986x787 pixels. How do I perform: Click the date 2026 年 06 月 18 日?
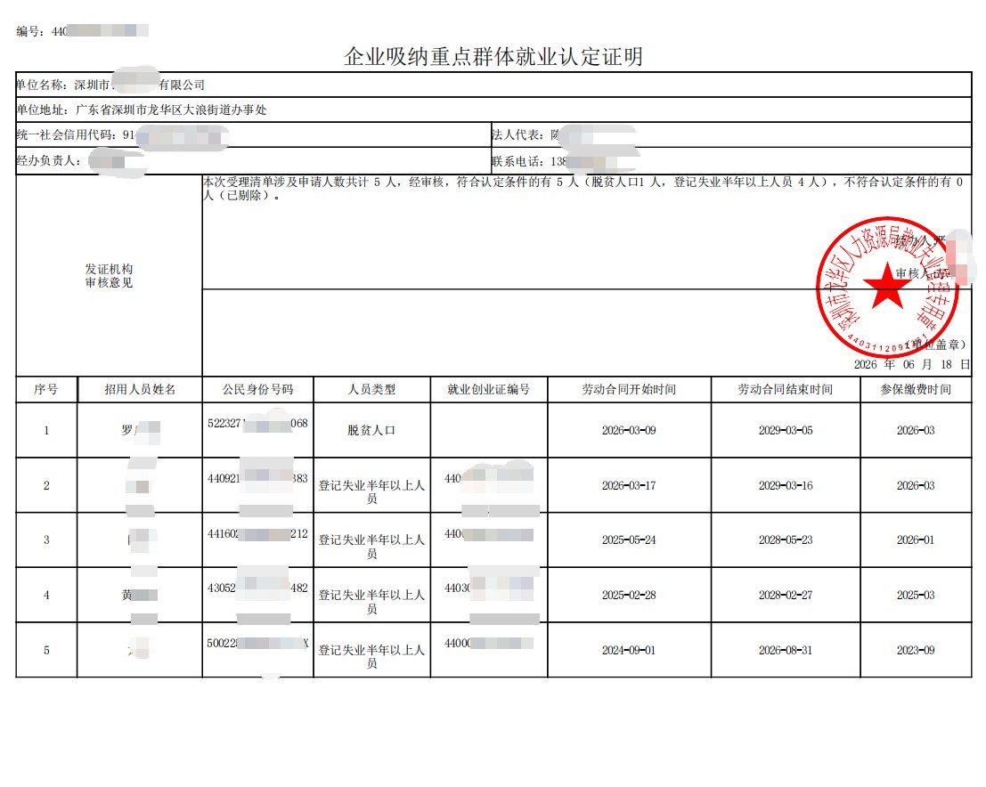[x=911, y=365]
